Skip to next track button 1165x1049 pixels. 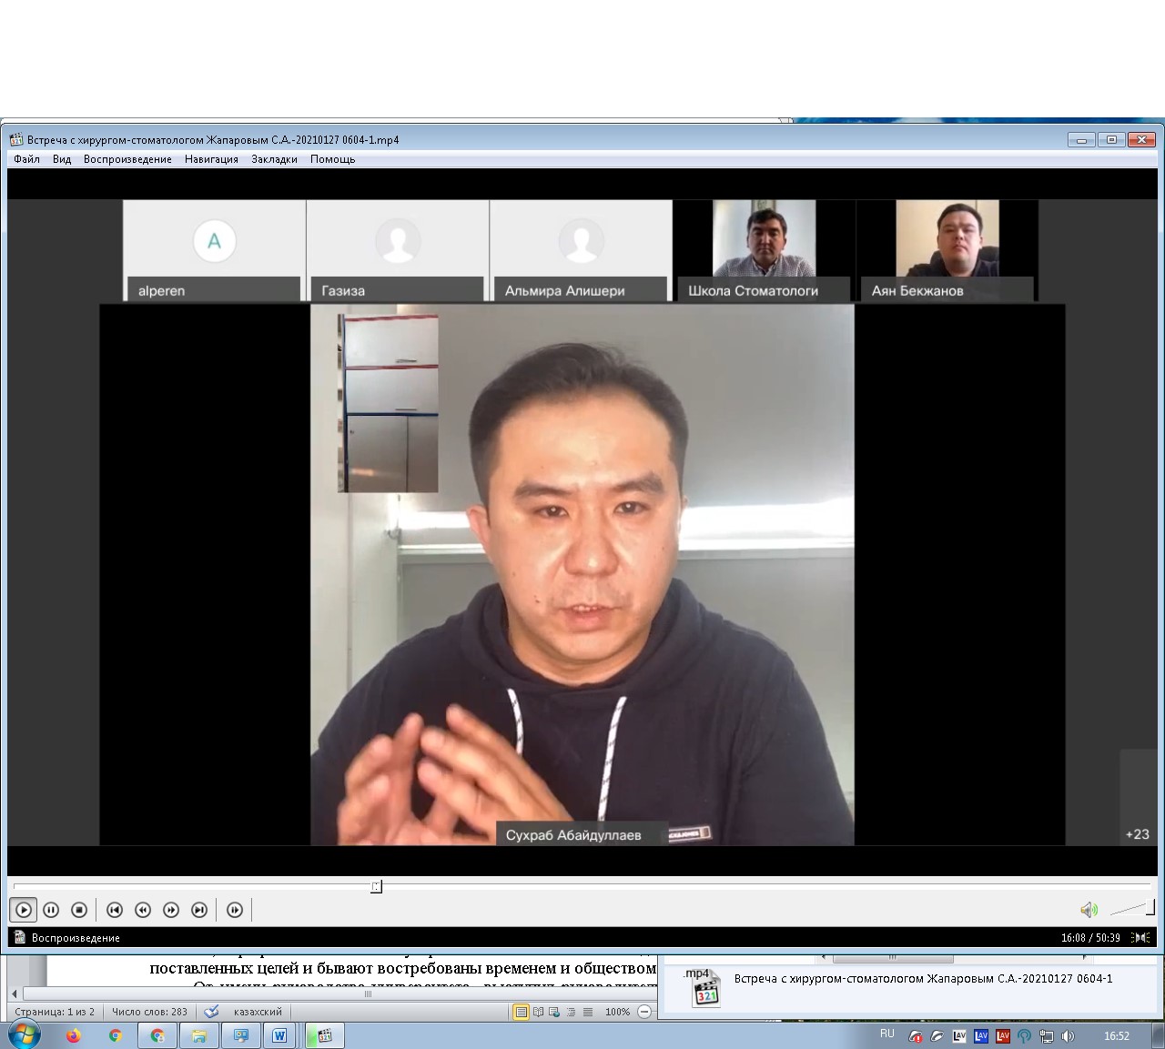[x=199, y=910]
